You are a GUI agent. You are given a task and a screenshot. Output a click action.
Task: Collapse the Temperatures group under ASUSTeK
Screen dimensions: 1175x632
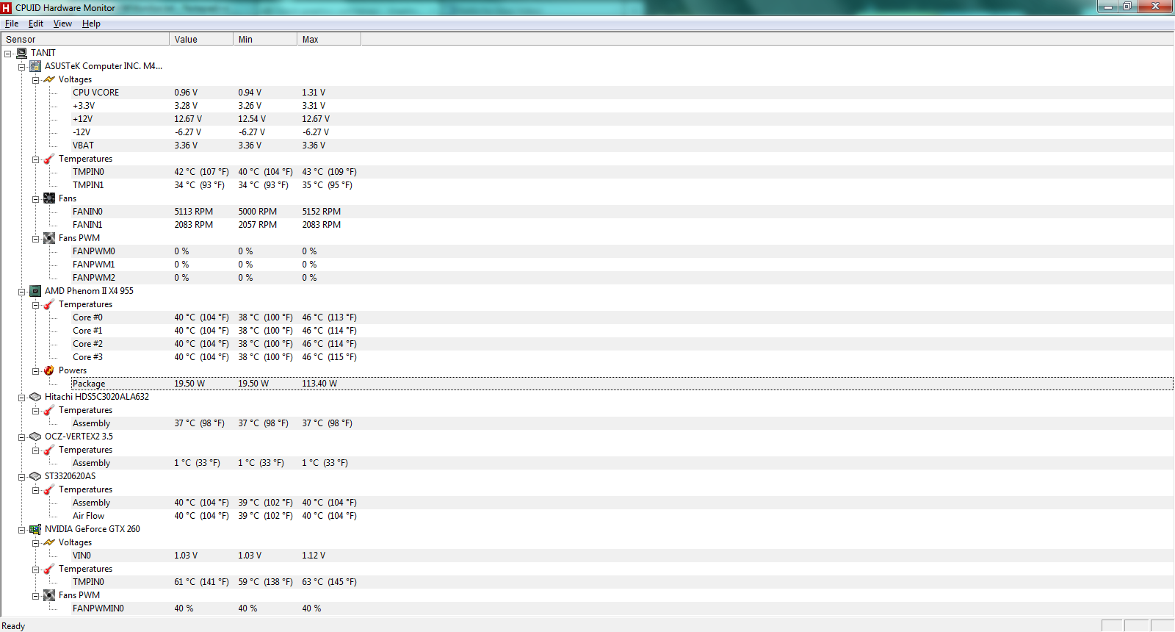coord(35,159)
